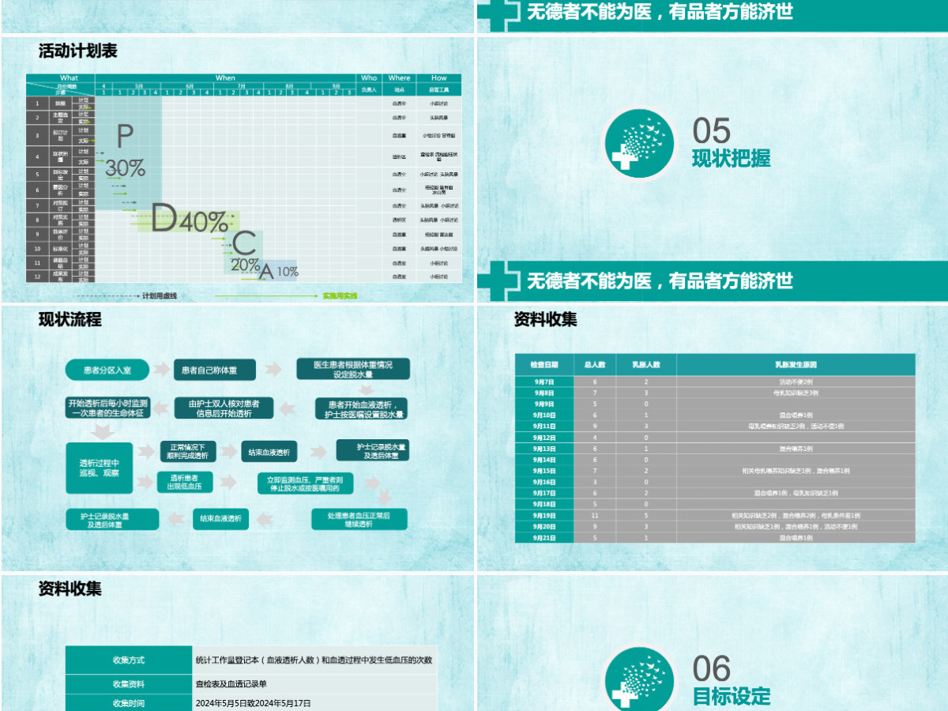Click the 医生患者根据体重情况设定脱水量 box
This screenshot has height=711, width=948.
[x=352, y=370]
